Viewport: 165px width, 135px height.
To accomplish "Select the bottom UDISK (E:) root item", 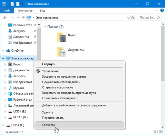I will (x=18, y=125).
